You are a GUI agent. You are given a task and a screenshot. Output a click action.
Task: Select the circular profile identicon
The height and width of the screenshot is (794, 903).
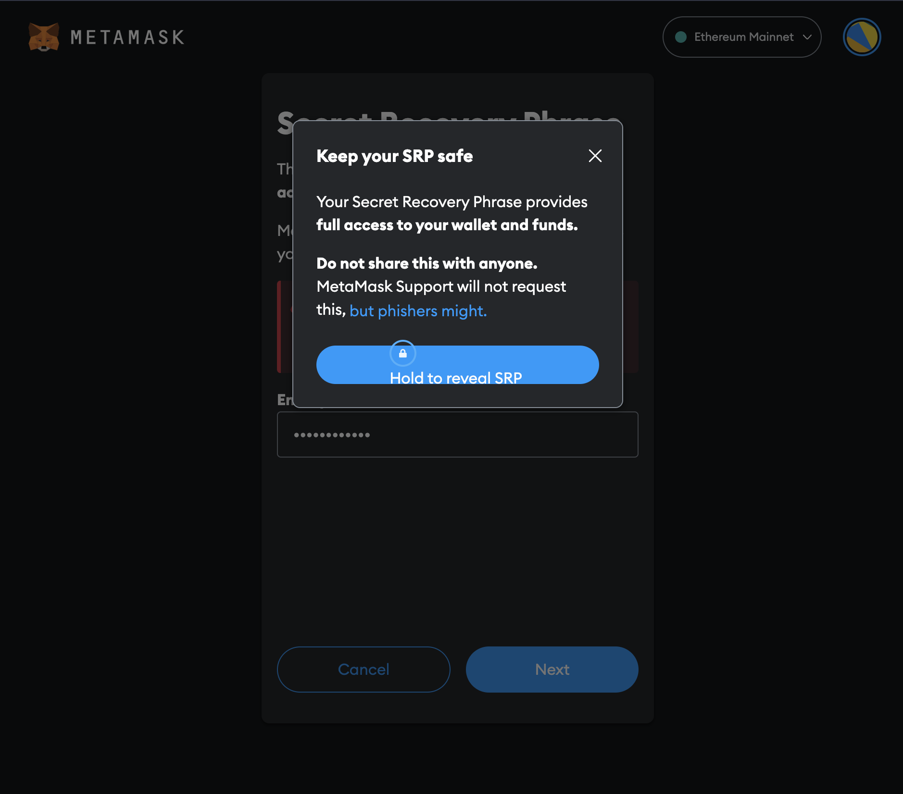tap(861, 37)
